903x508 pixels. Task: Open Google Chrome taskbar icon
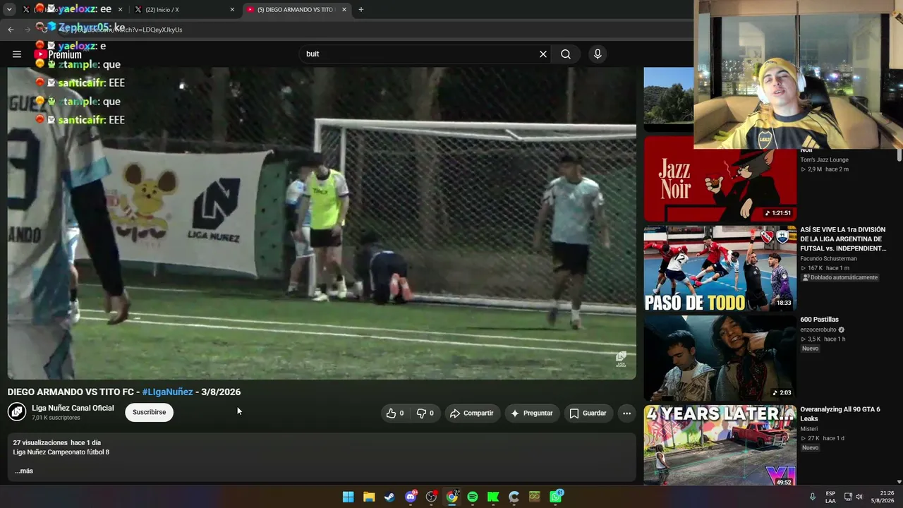click(x=451, y=497)
